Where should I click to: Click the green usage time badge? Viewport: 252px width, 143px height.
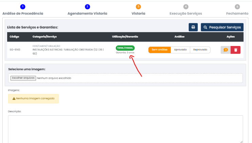coord(125,48)
